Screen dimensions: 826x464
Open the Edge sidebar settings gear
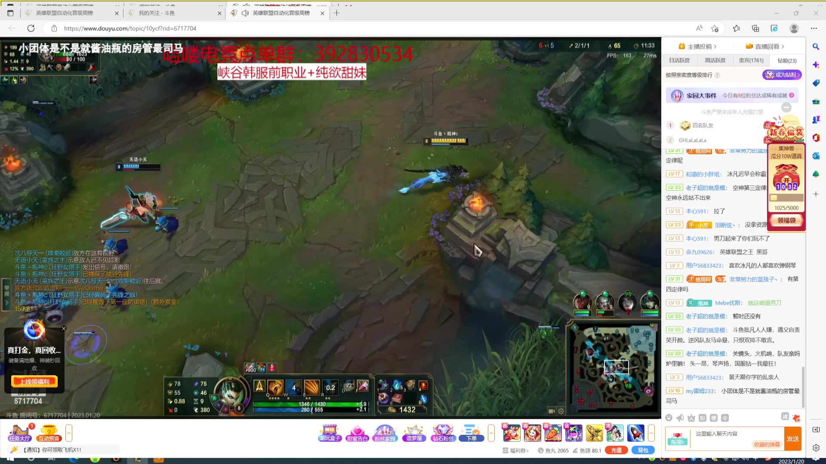[x=816, y=448]
